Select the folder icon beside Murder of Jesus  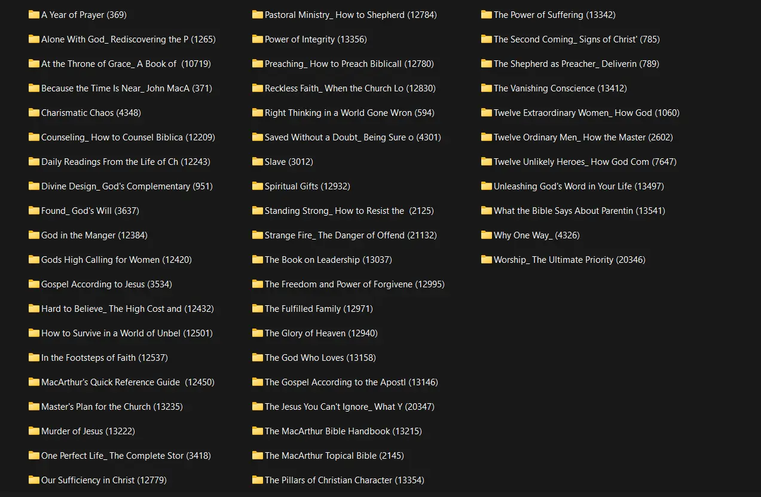(x=34, y=431)
